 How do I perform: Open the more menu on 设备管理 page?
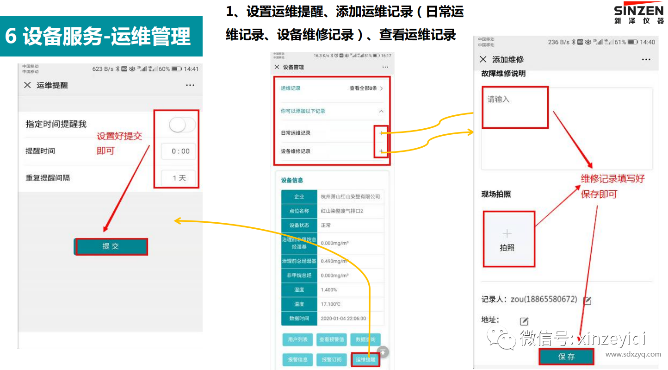coord(385,67)
